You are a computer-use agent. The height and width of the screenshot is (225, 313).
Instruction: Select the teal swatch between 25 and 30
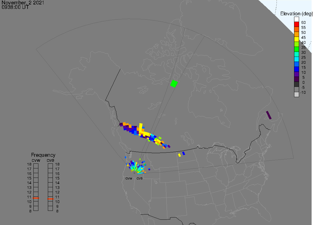[296, 54]
